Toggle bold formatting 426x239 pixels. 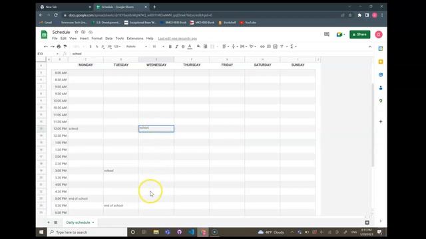tap(170, 46)
